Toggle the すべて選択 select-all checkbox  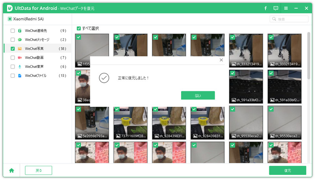(79, 28)
